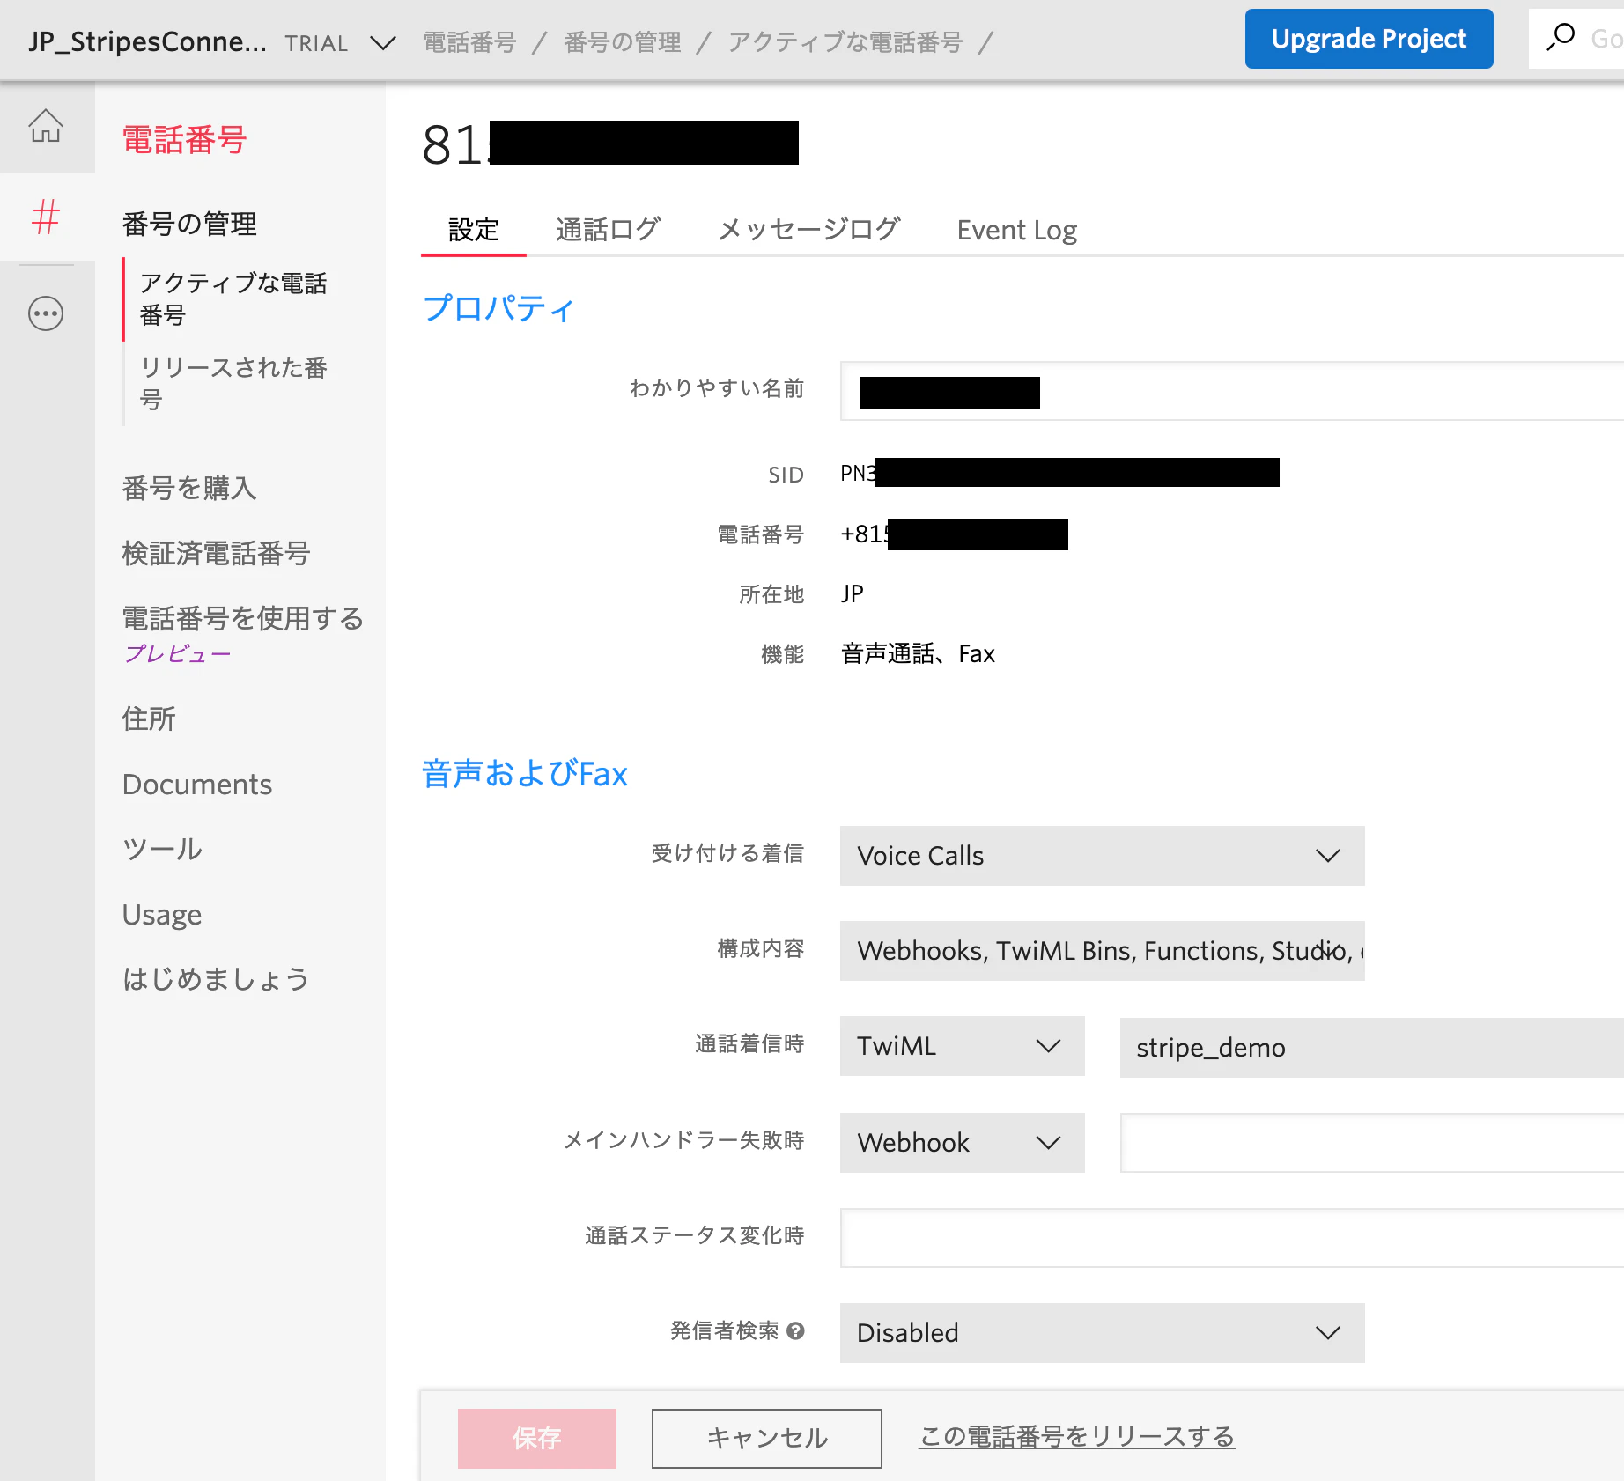Viewport: 1624px width, 1481px height.
Task: Click the search magnifier icon
Action: pos(1561,38)
